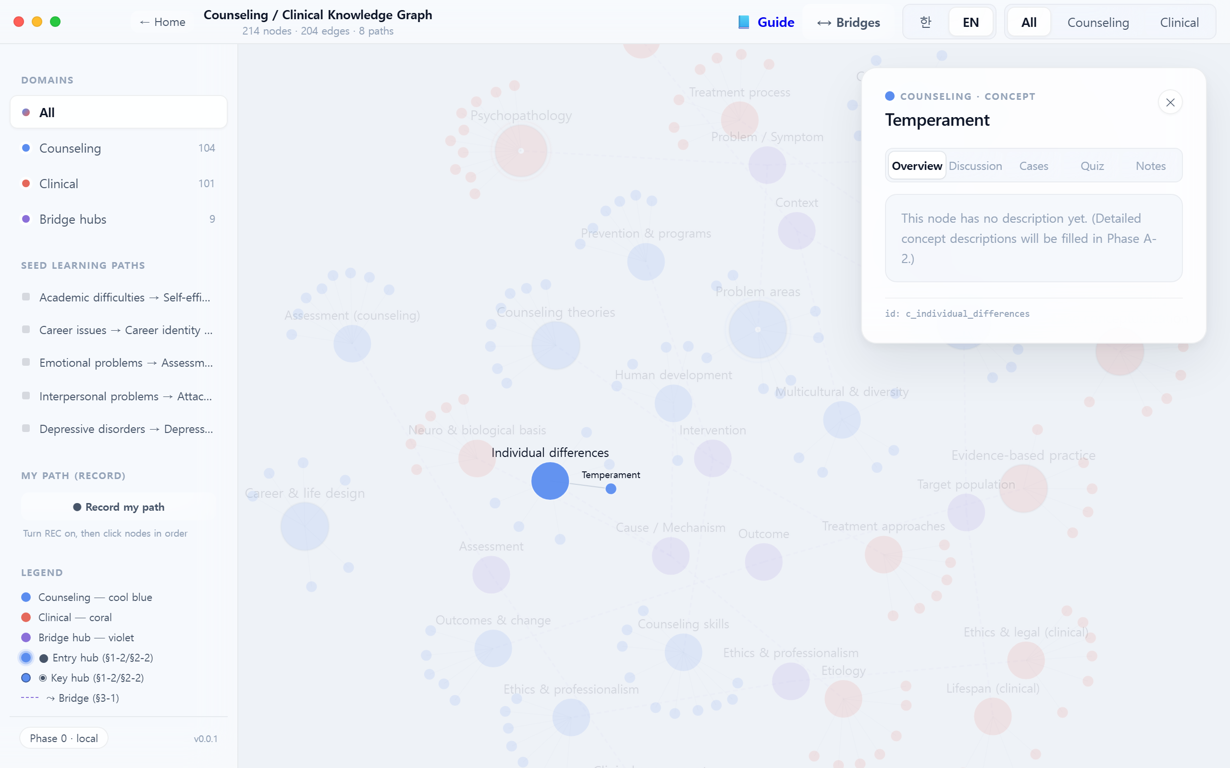Open the Guide book link
1230x768 pixels.
[766, 23]
